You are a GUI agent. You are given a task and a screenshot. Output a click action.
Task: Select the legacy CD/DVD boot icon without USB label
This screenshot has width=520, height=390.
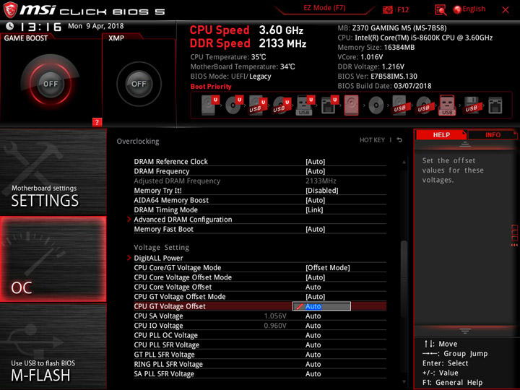click(x=376, y=105)
